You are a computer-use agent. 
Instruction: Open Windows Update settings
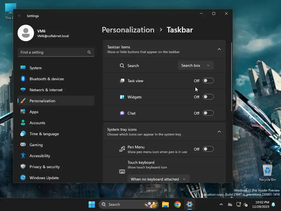56,178
